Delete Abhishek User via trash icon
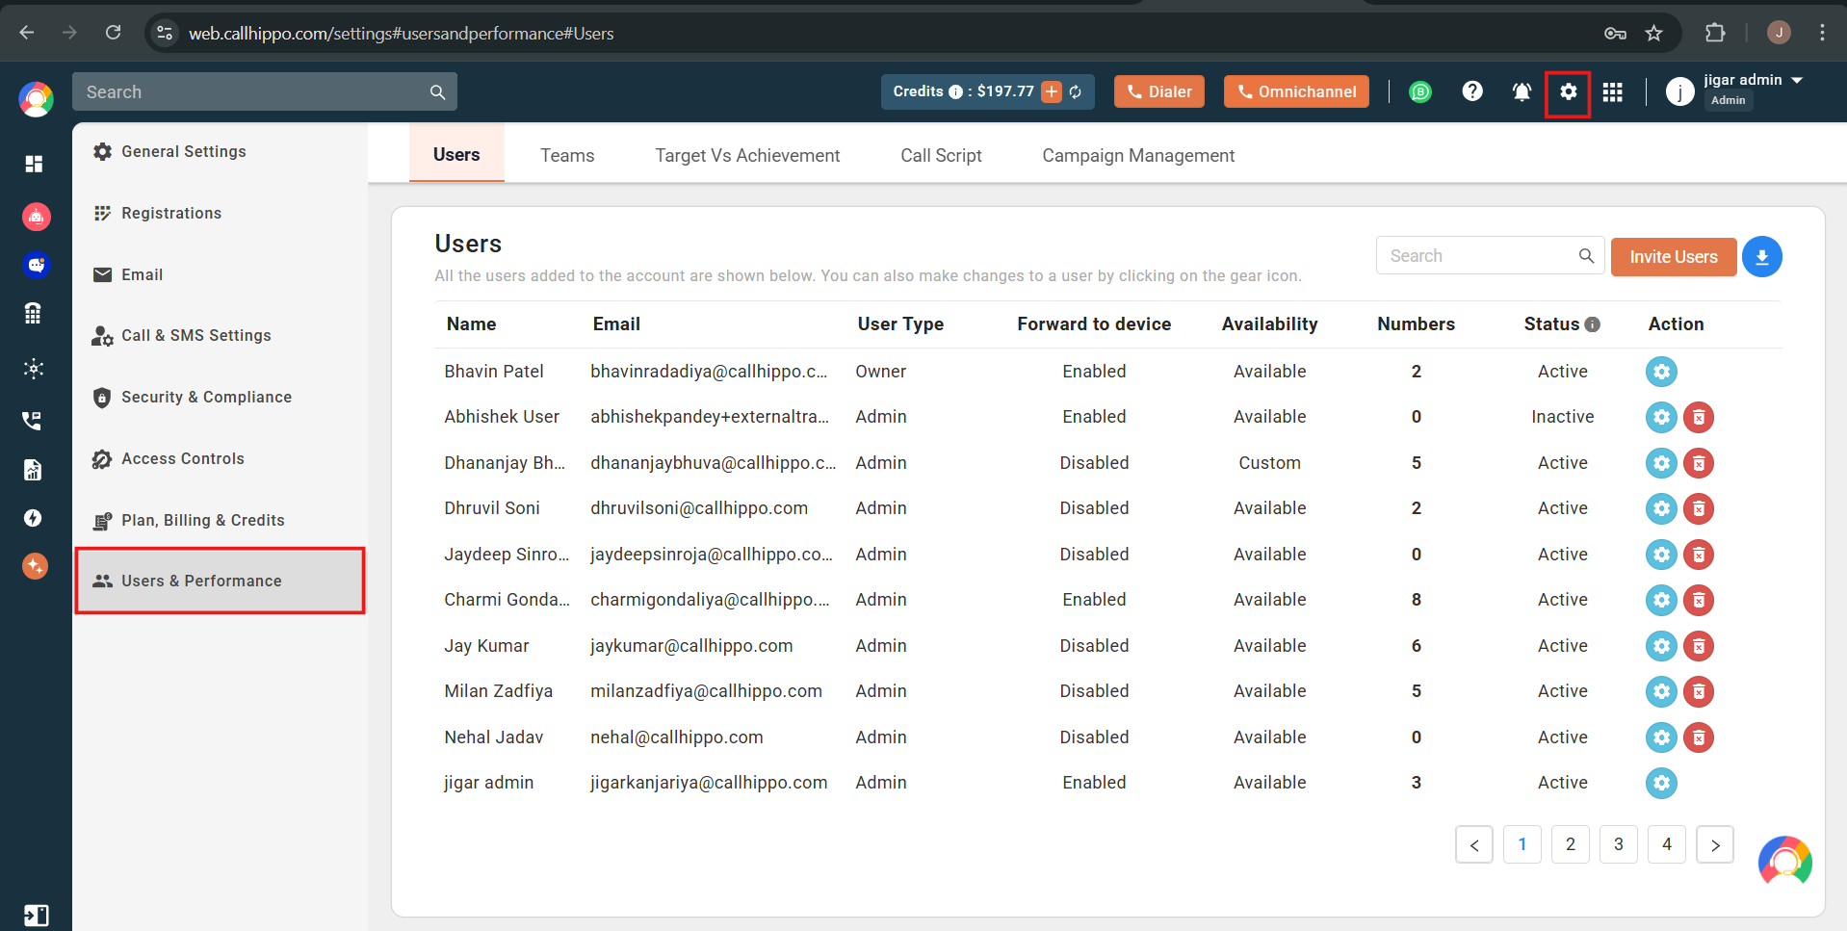 pos(1699,417)
